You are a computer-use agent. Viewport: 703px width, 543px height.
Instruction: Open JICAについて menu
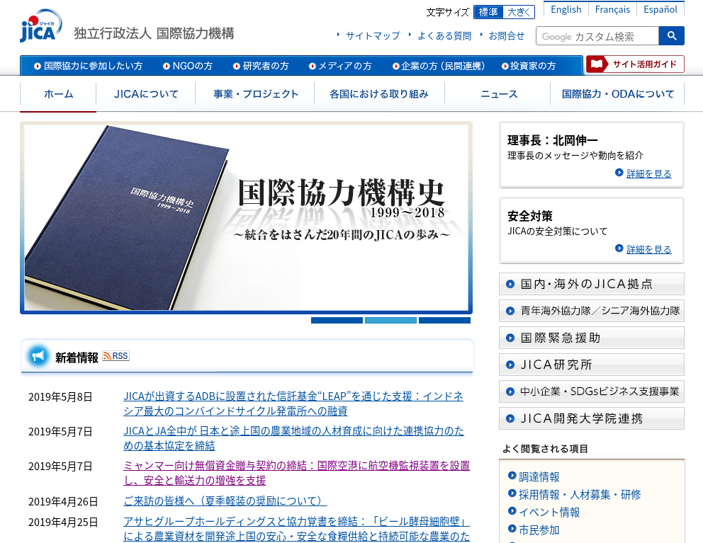pyautogui.click(x=146, y=94)
